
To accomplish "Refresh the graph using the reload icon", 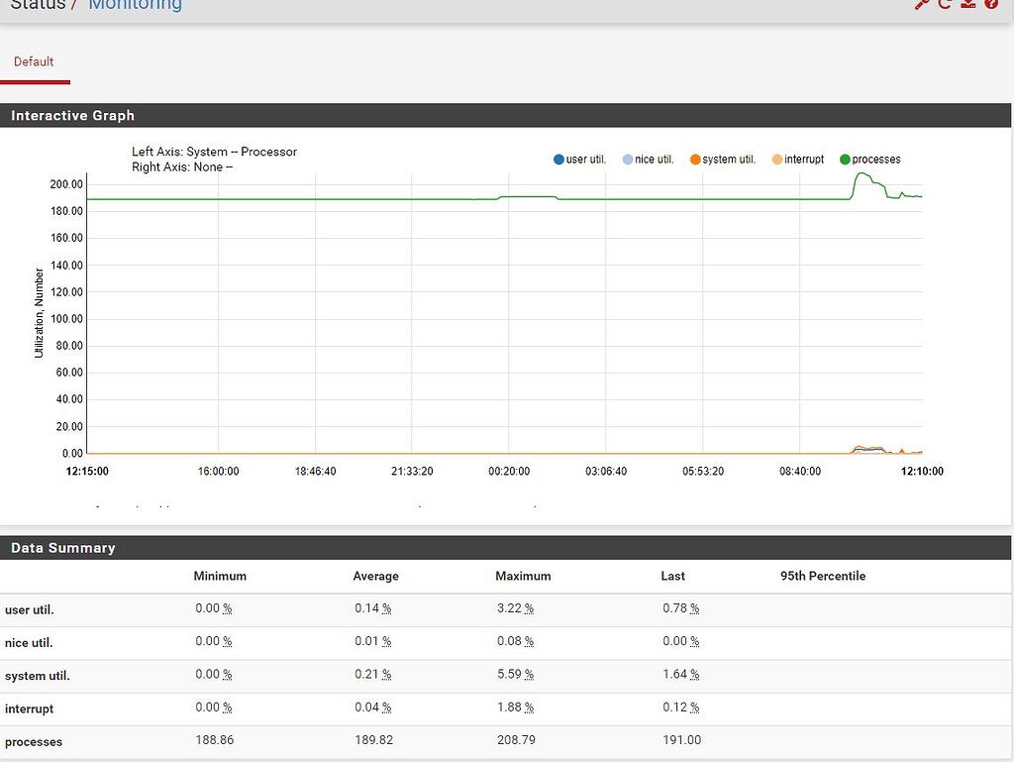I will [x=945, y=4].
